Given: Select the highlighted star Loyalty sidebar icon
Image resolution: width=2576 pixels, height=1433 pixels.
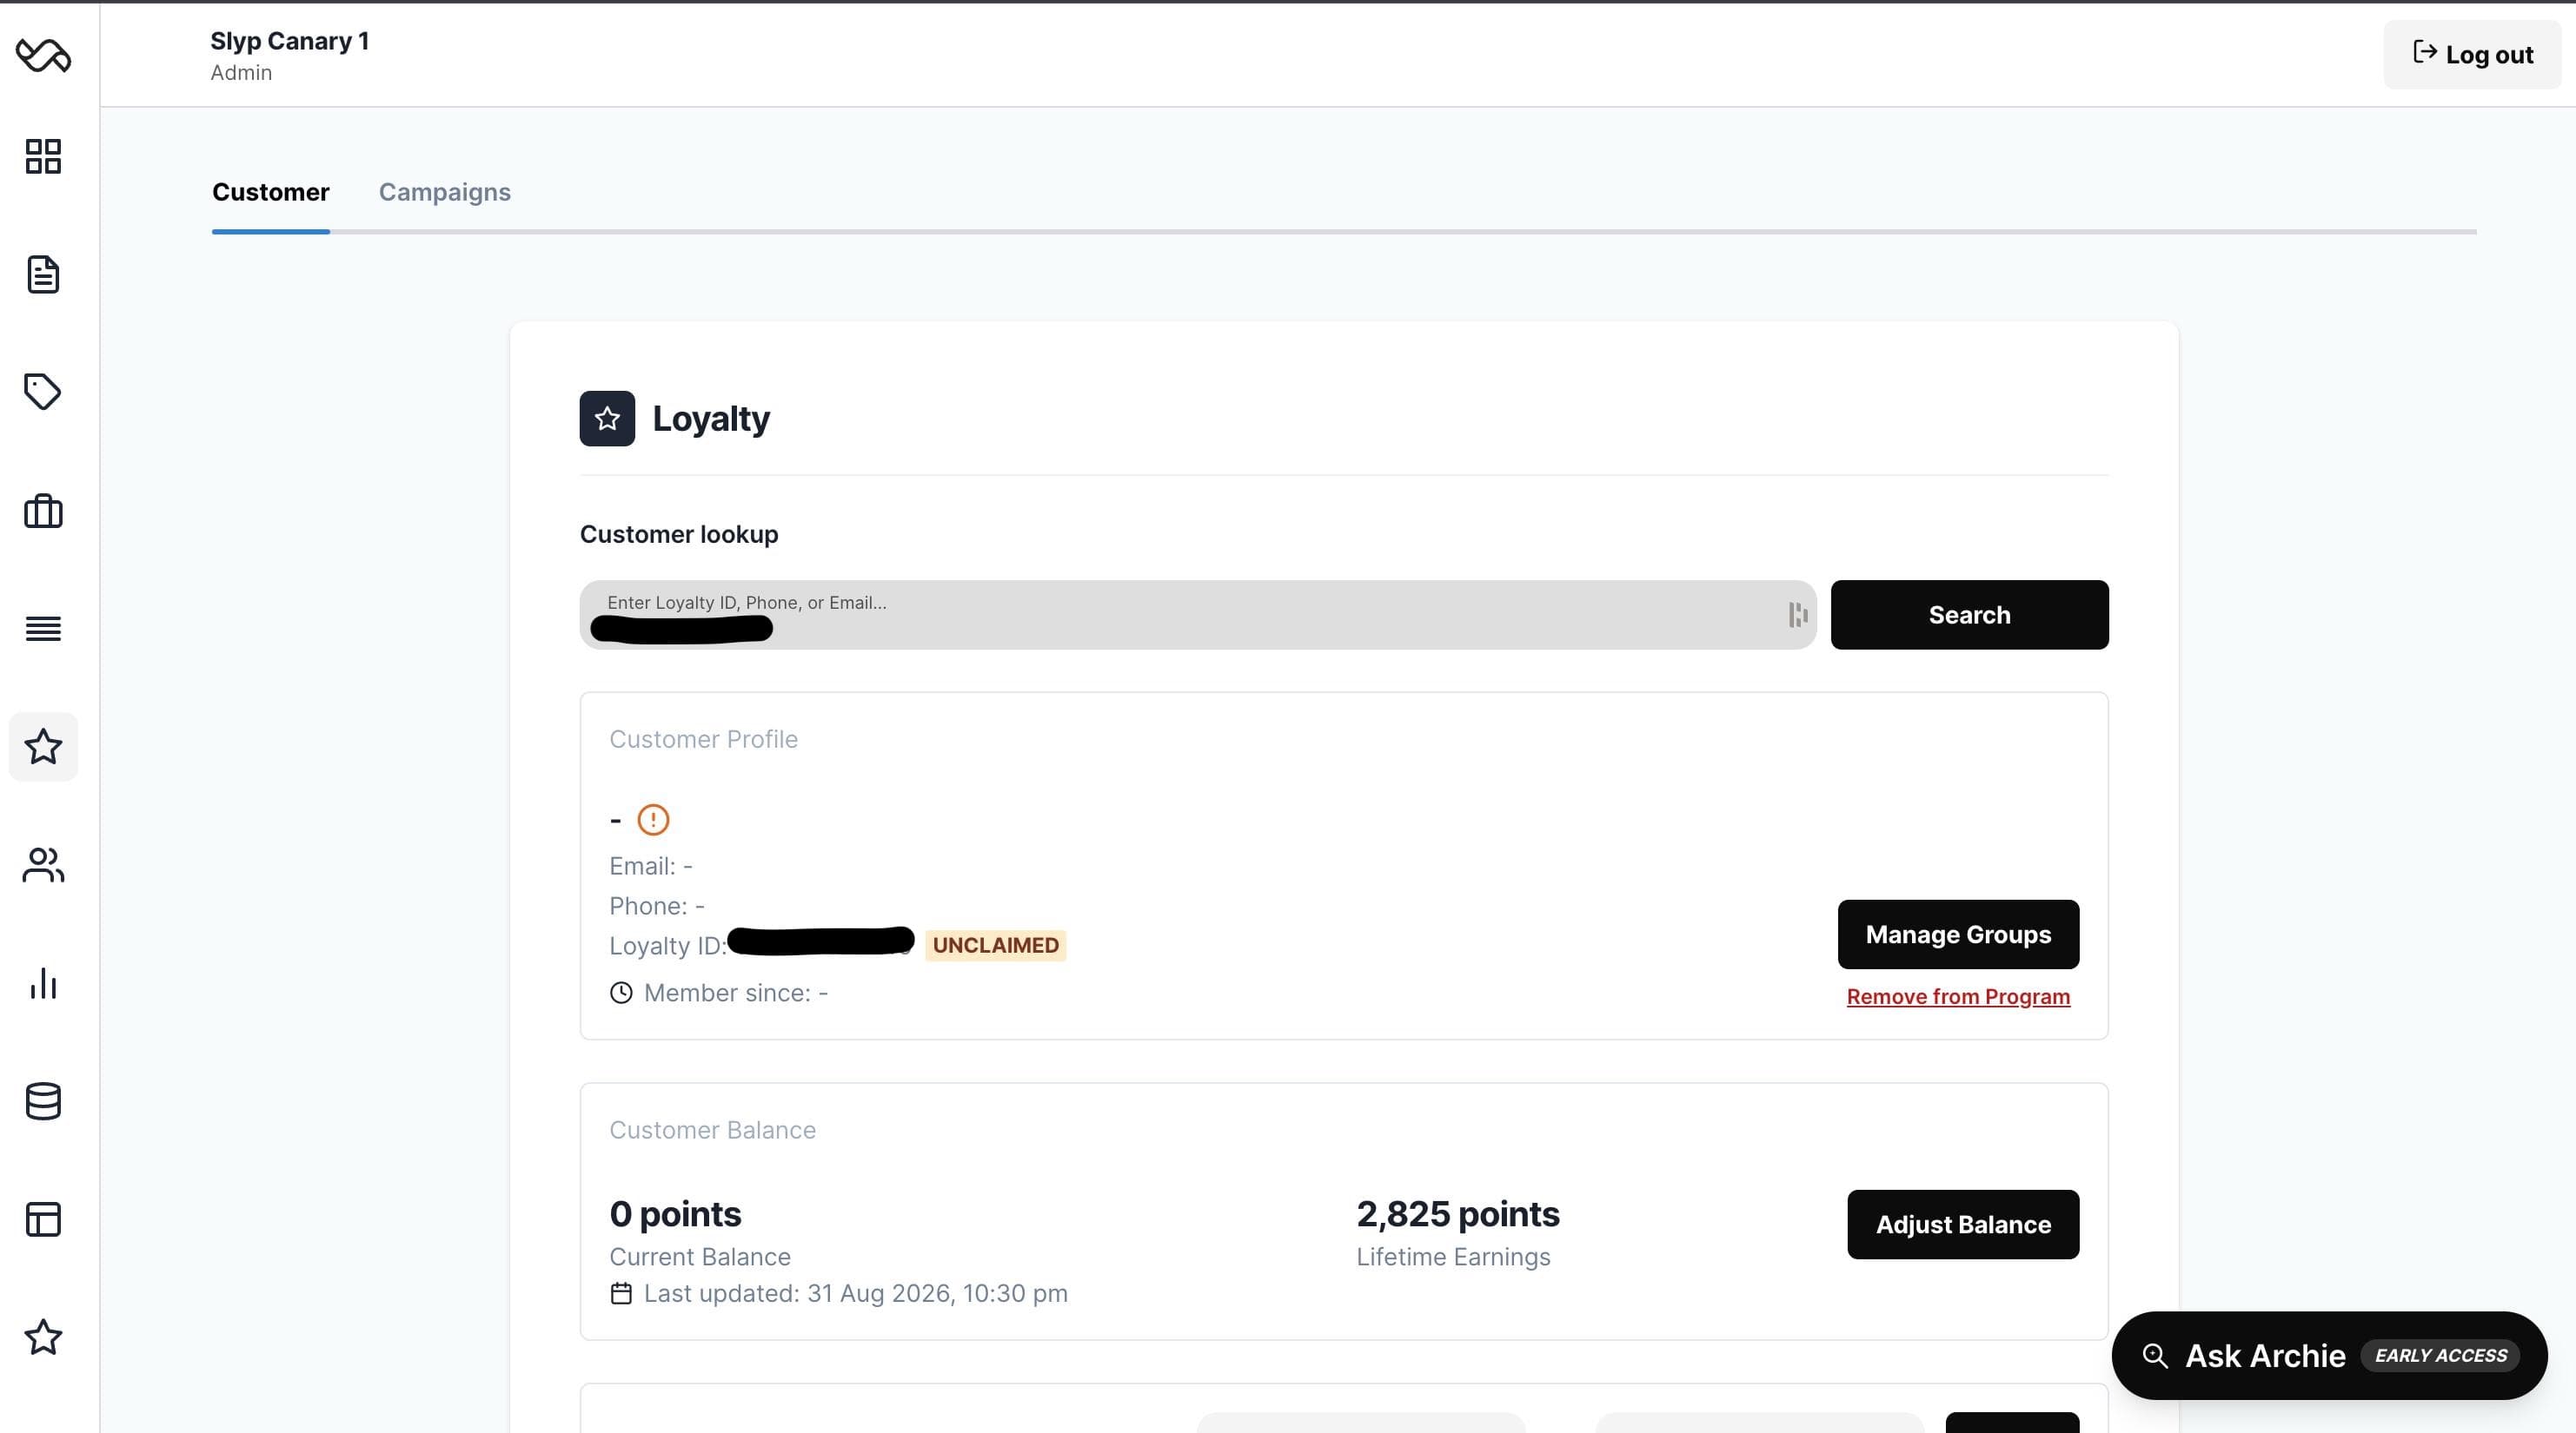Looking at the screenshot, I should (x=43, y=747).
